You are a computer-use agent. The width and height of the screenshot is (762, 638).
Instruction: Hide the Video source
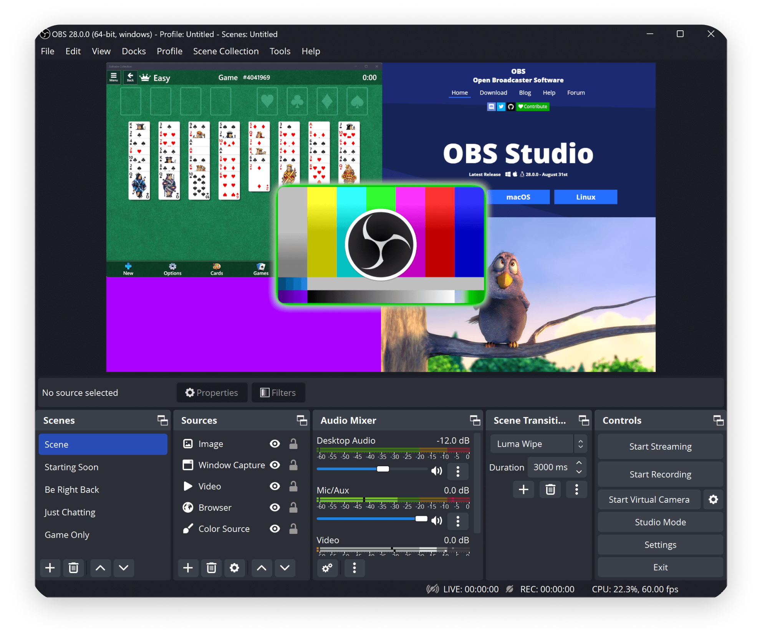click(275, 486)
